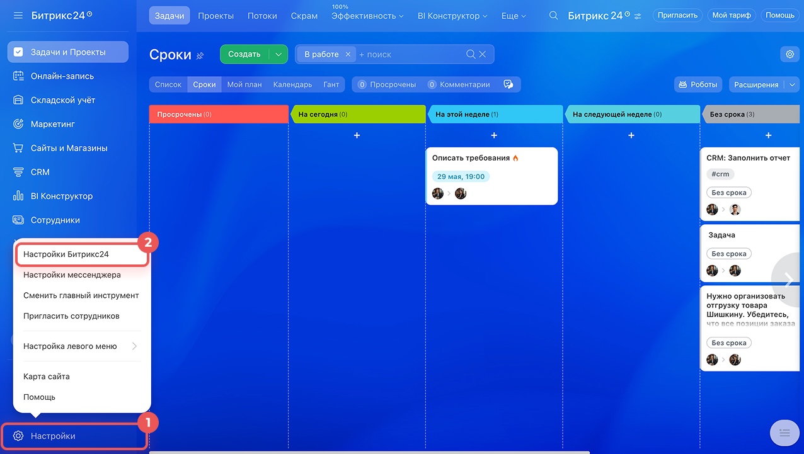Screen dimensions: 804x454
Task: Add a task in the На сегодня column
Action: [x=357, y=135]
